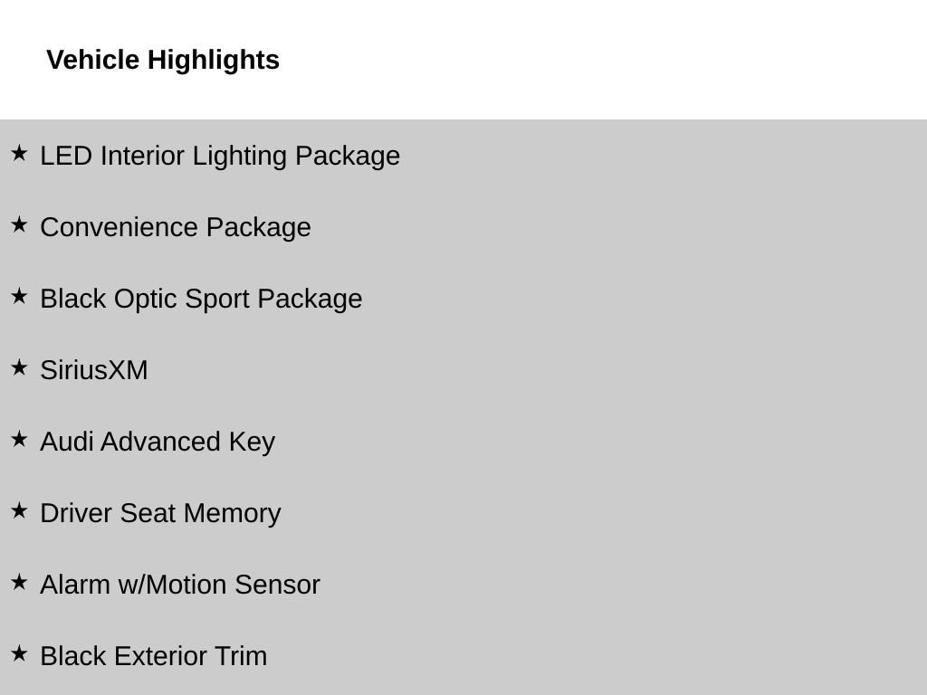Select the Alarm w/Motion Sensor text

point(179,585)
